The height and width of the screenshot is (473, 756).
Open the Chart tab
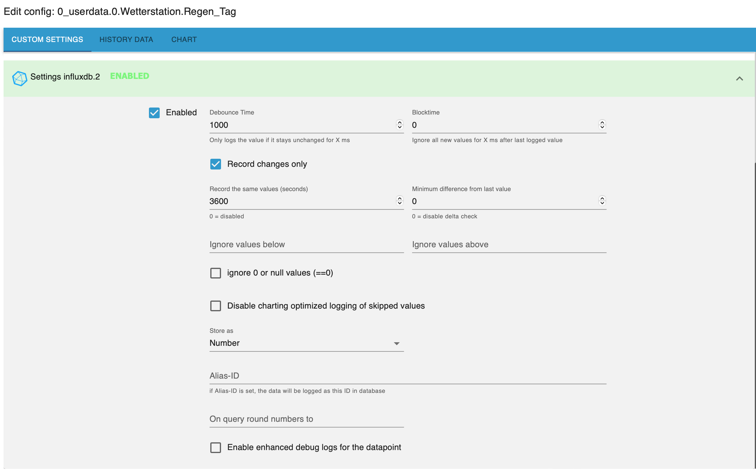point(184,39)
